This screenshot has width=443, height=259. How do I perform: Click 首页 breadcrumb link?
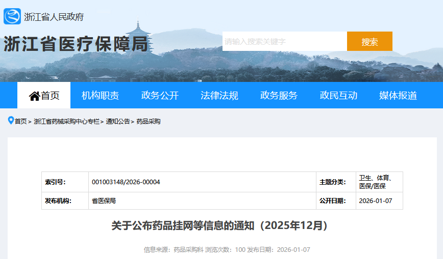(x=20, y=122)
